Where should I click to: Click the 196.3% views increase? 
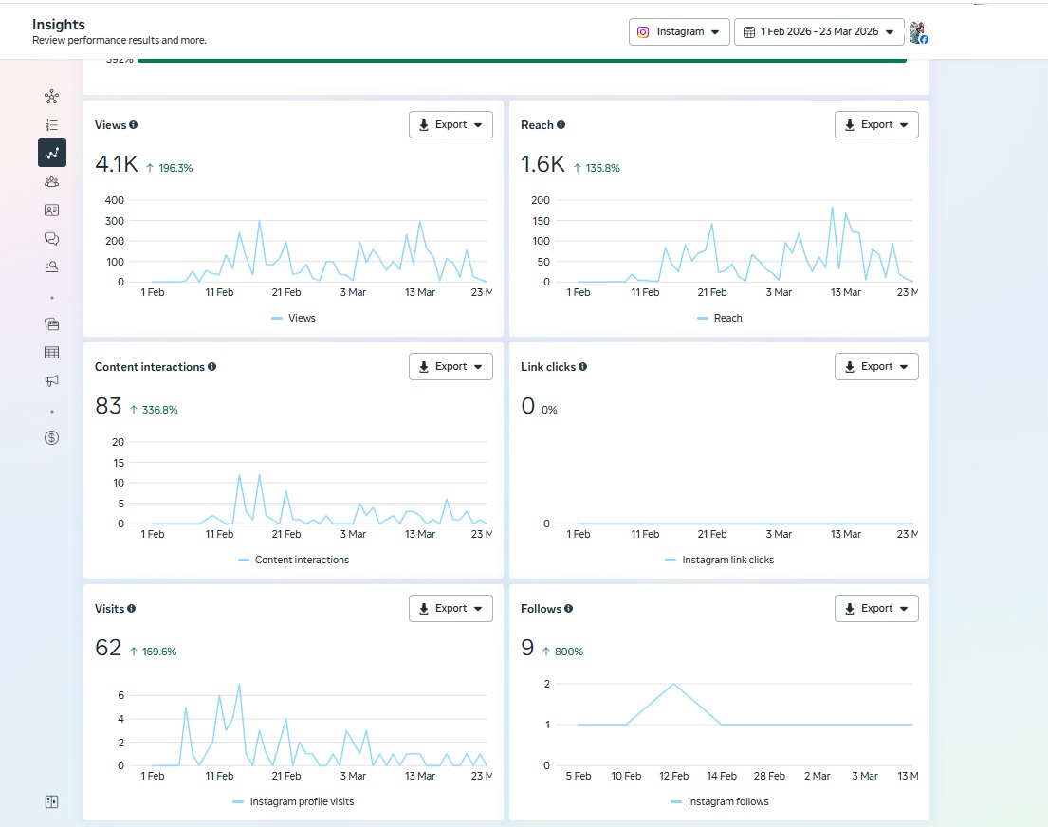pos(170,168)
